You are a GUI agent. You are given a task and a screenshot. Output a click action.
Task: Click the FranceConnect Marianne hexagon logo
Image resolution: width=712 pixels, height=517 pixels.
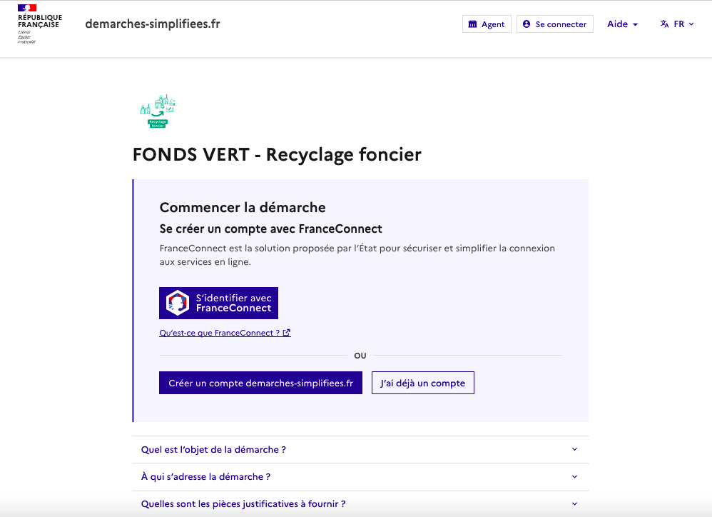(178, 303)
